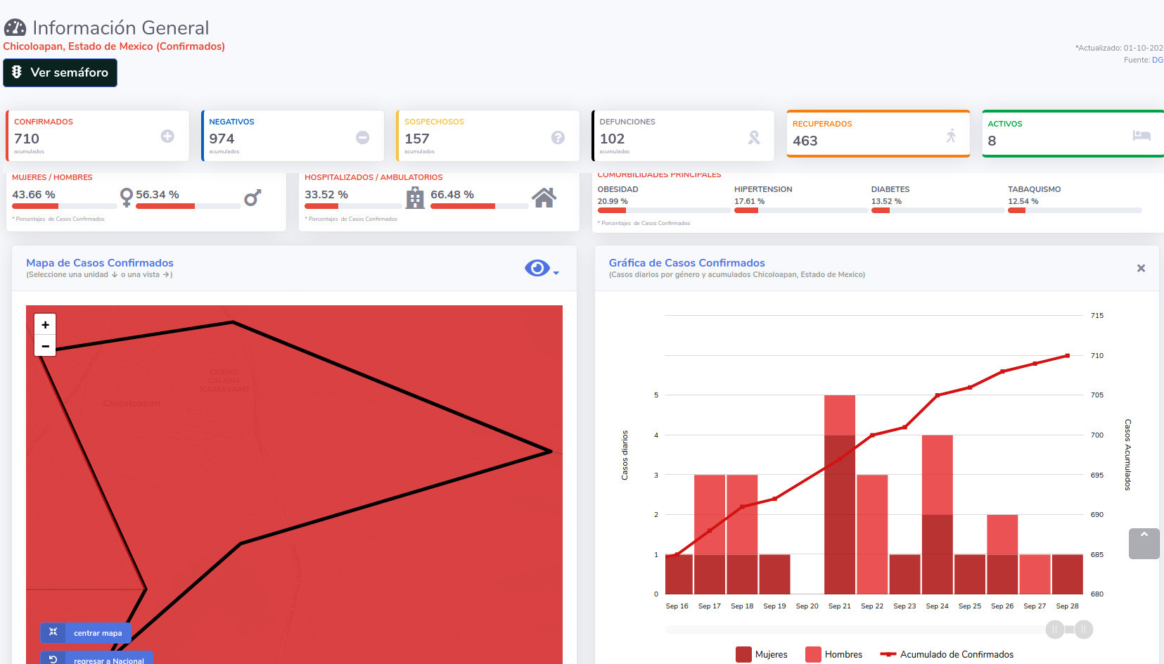1164x664 pixels.
Task: Click the minus icon in Negativos card
Action: [363, 137]
